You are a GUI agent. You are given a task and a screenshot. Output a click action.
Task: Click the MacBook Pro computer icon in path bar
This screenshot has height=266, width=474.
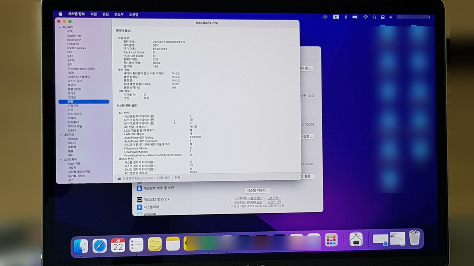point(119,178)
